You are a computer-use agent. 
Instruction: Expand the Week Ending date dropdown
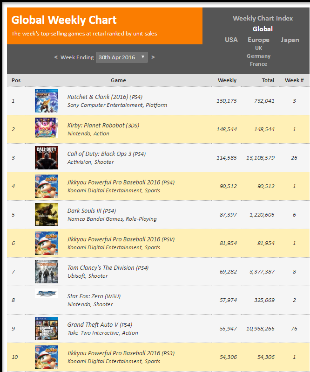tap(121, 57)
